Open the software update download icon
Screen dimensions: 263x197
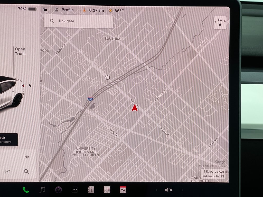84,10
